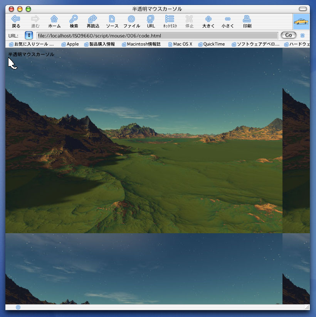Minimize the window with yellow button

(20, 9)
